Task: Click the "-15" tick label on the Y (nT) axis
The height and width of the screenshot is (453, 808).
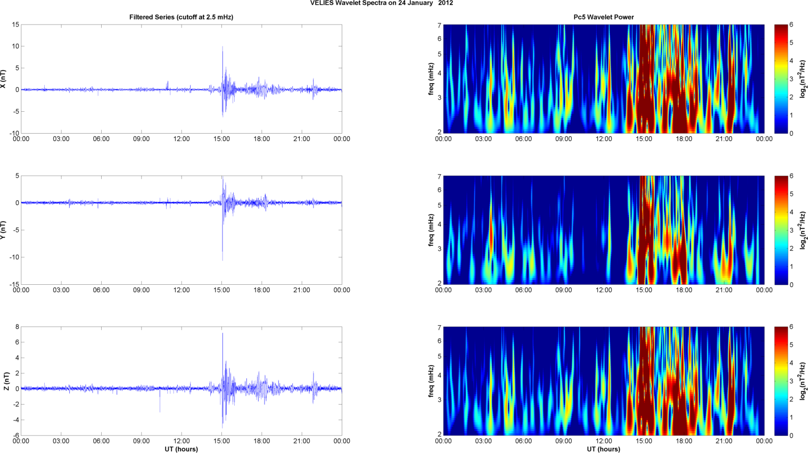Action: tap(14, 284)
